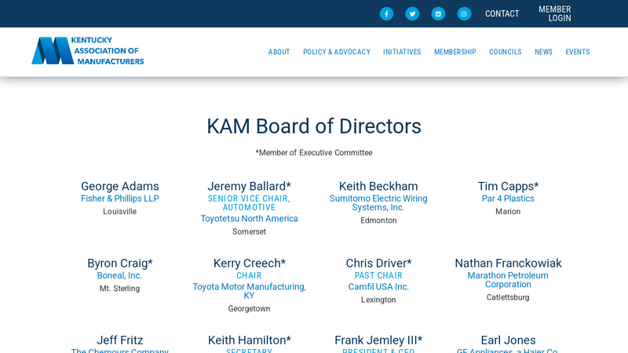Click the Kentucky Association of Manufacturers logo

(x=88, y=51)
